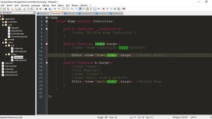The image size is (212, 119).
Task: Switch to the App.php document tab
Action: click(43, 14)
